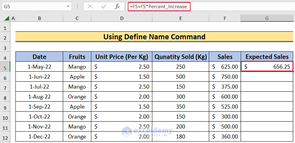The image size is (295, 143).
Task: Click the Expected Sales header cell
Action: [267, 57]
